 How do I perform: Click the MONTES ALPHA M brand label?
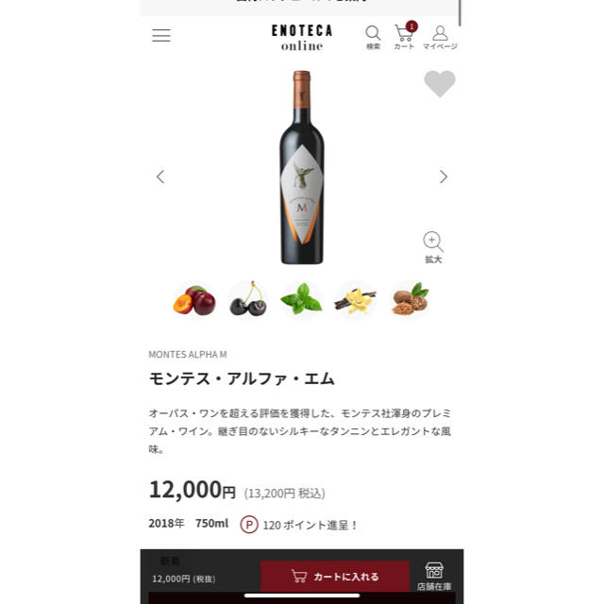point(188,355)
